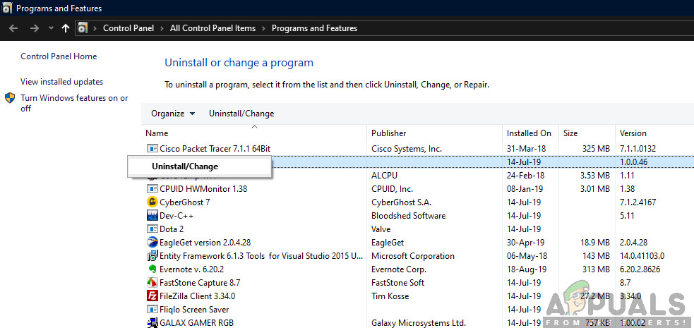Image resolution: width=694 pixels, height=328 pixels.
Task: Click the Uninstall/Change toolbar button
Action: [x=241, y=114]
